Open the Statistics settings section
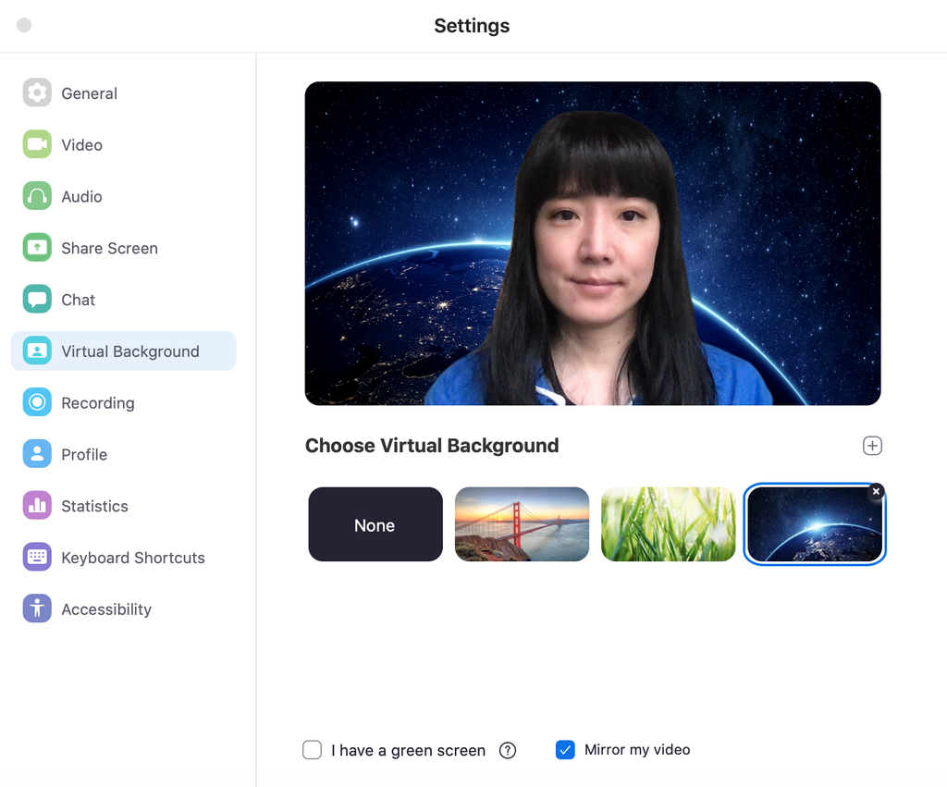Image resolution: width=947 pixels, height=787 pixels. [94, 506]
